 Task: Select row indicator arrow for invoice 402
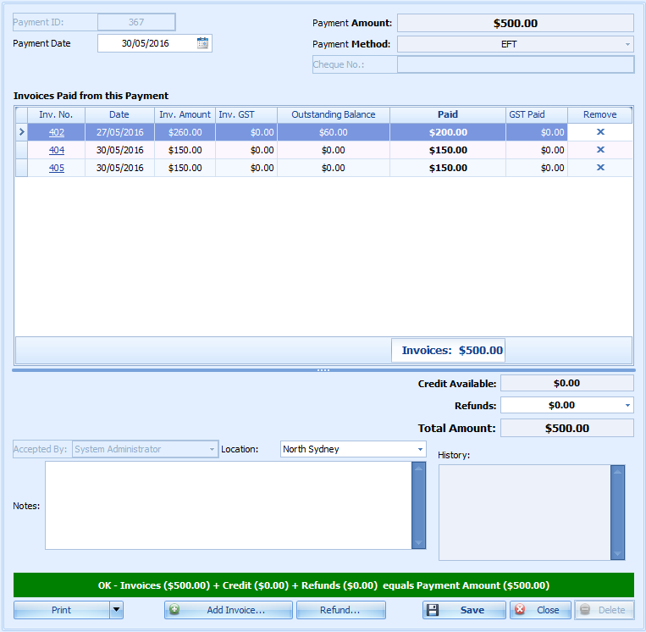[x=22, y=132]
